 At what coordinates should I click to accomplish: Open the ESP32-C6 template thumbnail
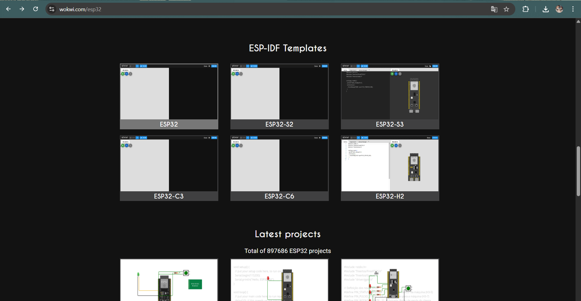point(279,163)
